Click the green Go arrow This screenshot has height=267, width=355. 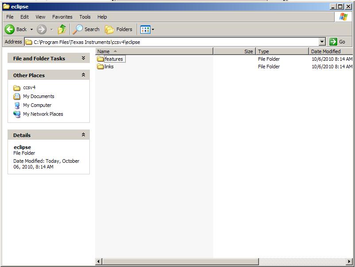point(333,42)
